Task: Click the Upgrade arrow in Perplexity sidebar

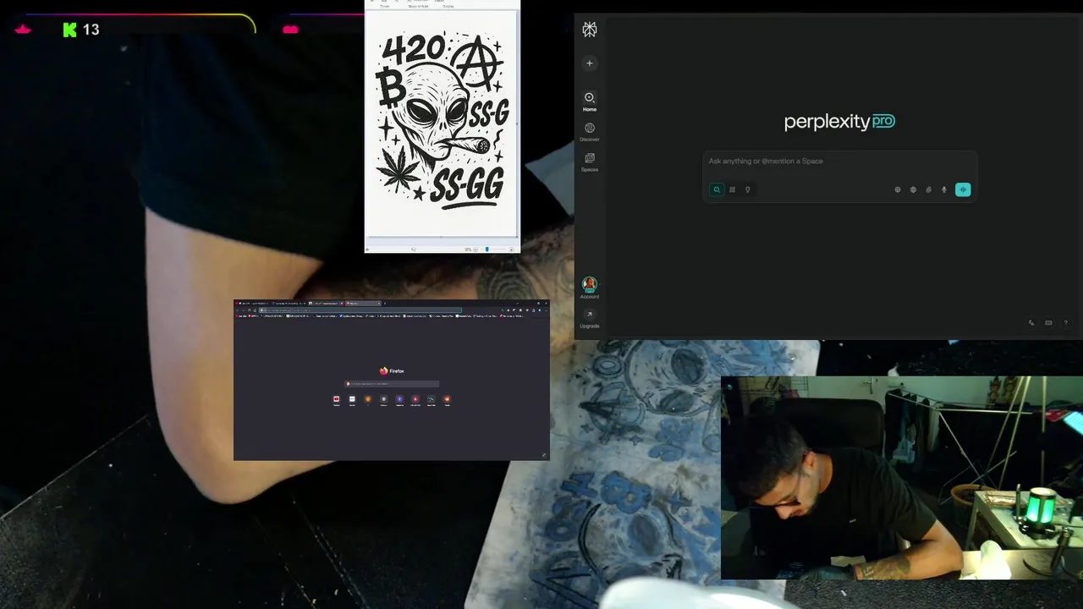Action: (590, 315)
